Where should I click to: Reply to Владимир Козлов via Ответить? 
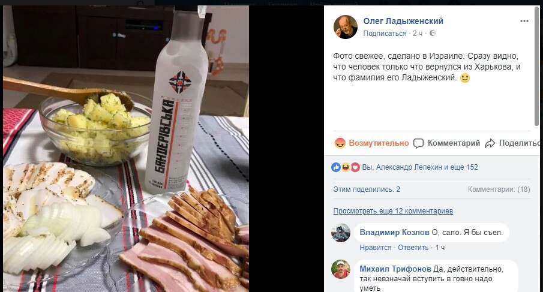click(413, 248)
